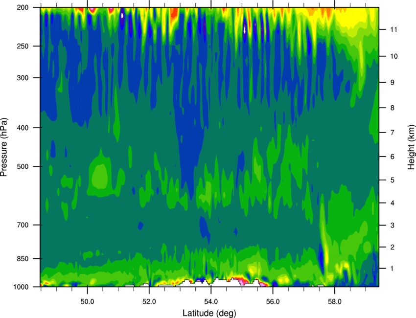416x318 pixels.
Task: Pick the 9 km height label
Action: [x=393, y=83]
